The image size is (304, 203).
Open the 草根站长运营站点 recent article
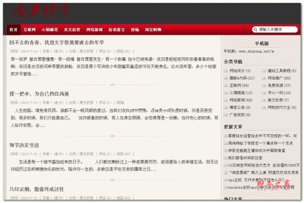[262, 136]
